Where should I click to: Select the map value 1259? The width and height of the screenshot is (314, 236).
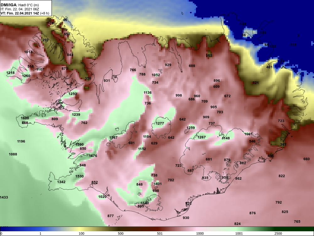(x=191, y=128)
